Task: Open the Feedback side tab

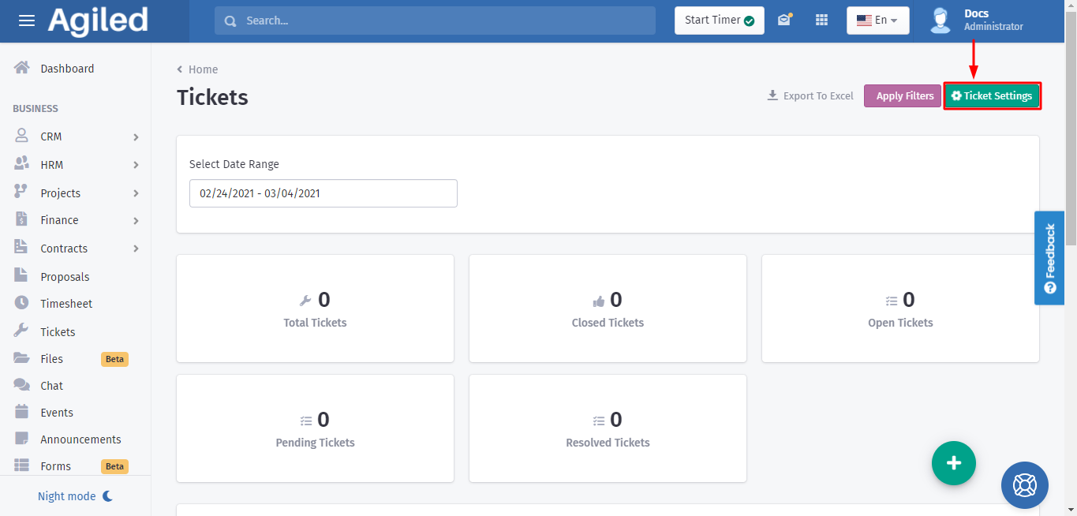Action: 1049,257
